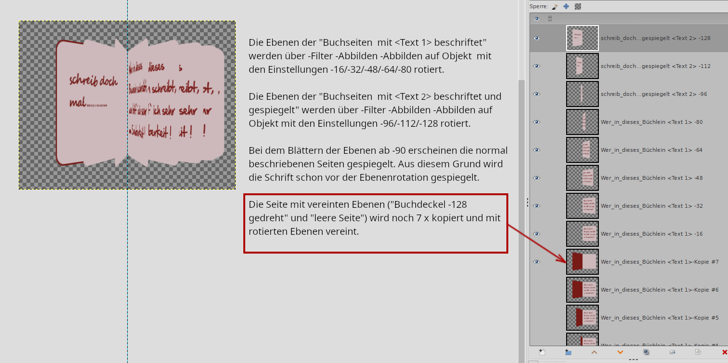Click layer name 'Wer_in_dieses_Büchlein <Text 1> -64'
The width and height of the screenshot is (728, 363).
[x=651, y=150]
